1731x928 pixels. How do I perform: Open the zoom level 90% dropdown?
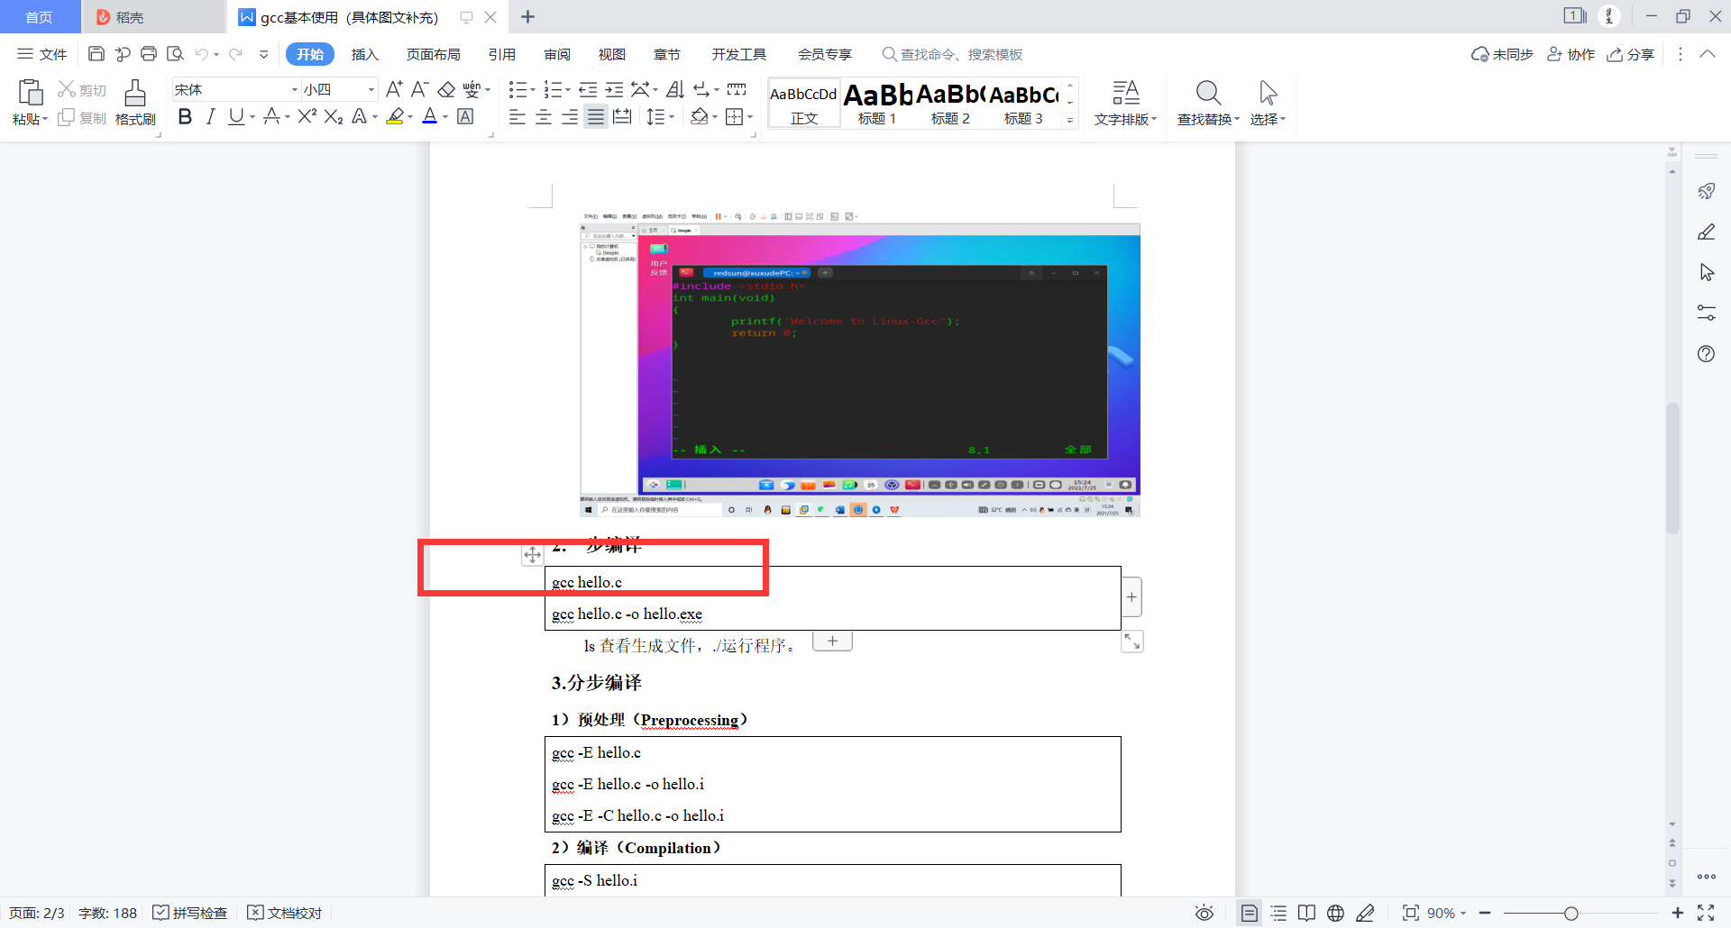[1446, 913]
